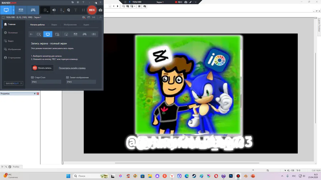Select game recording mode gamepad icon
Screen dimensions: 321x180
coord(33,10)
